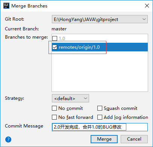The height and width of the screenshot is (147, 153).
Task: Click the Merge button
Action: point(104,139)
